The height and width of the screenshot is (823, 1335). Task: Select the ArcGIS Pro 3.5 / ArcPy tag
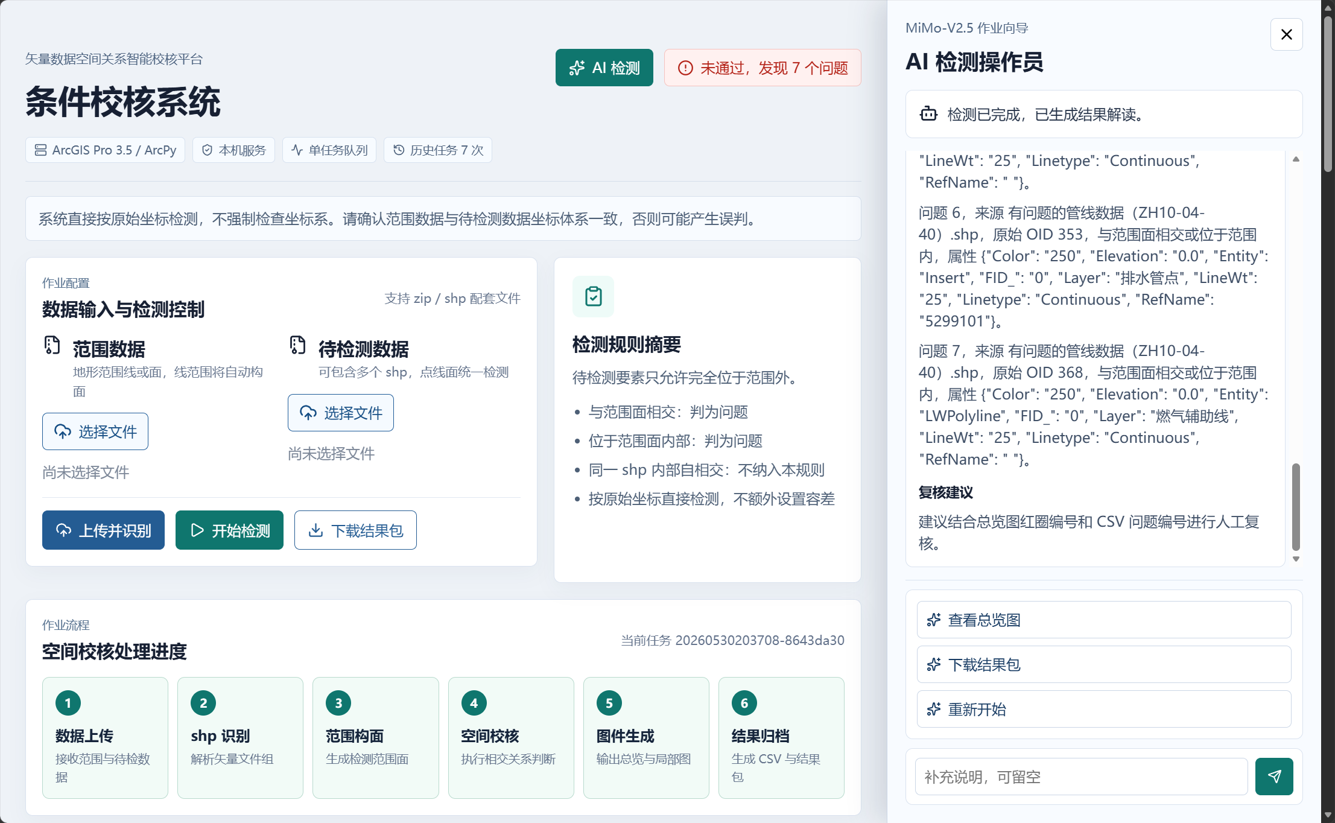point(105,150)
